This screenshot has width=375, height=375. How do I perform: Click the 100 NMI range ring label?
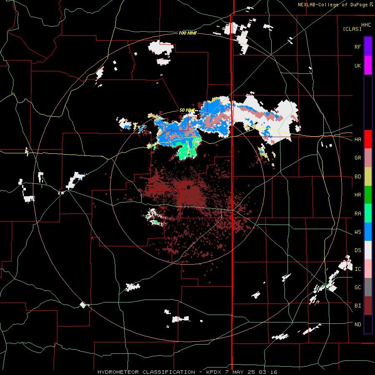187,33
